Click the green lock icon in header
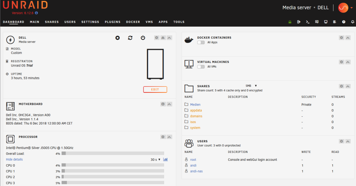 tap(290, 22)
